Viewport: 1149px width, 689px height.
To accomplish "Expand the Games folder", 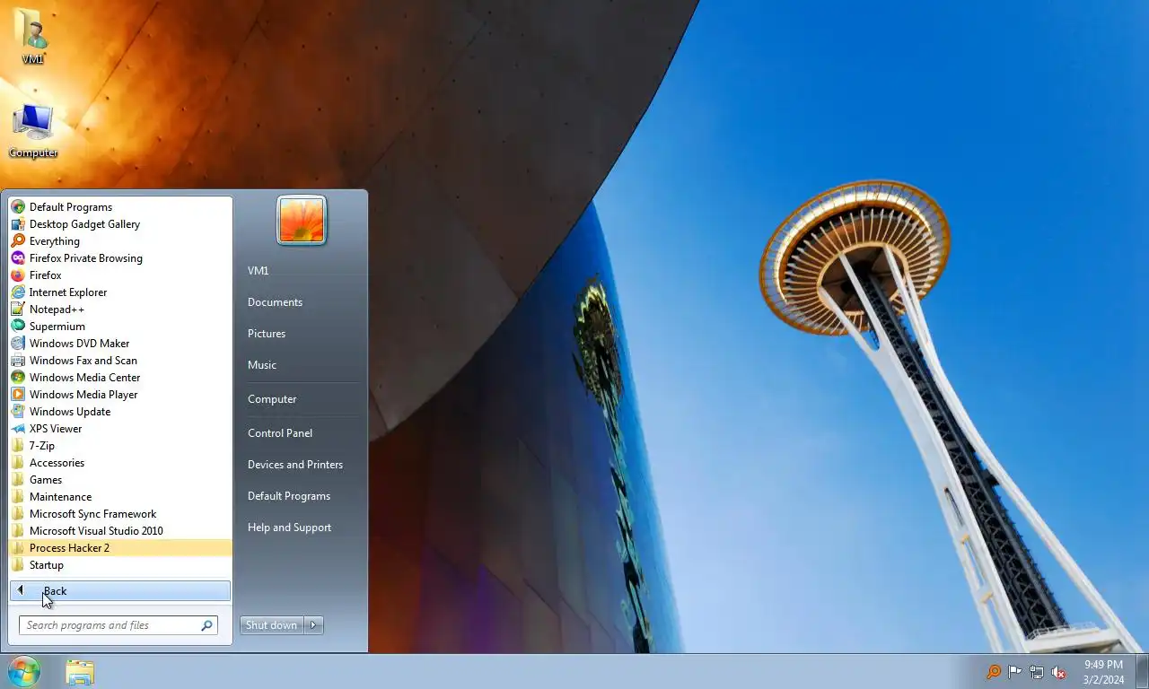I will click(x=120, y=480).
